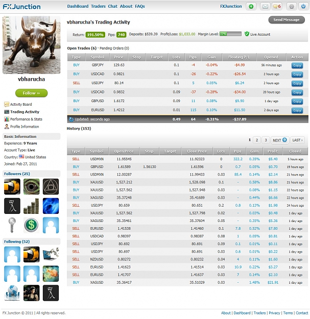This screenshot has width=310, height=319.
Task: Click the Performance & Stats chart icon
Action: click(x=7, y=119)
